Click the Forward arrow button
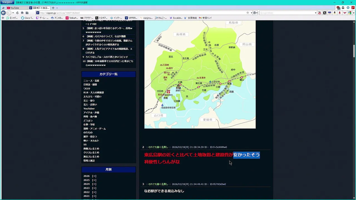Screen dimensions: 356x200 [x=9, y=13]
